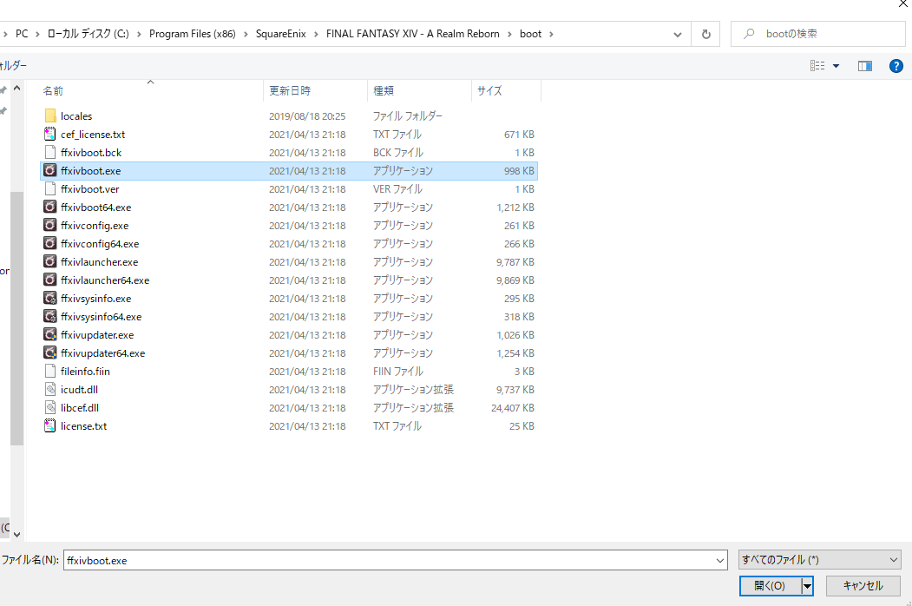The image size is (912, 606).
Task: Expand the chevron after SquareEnix breadcrumb
Action: pyautogui.click(x=316, y=34)
